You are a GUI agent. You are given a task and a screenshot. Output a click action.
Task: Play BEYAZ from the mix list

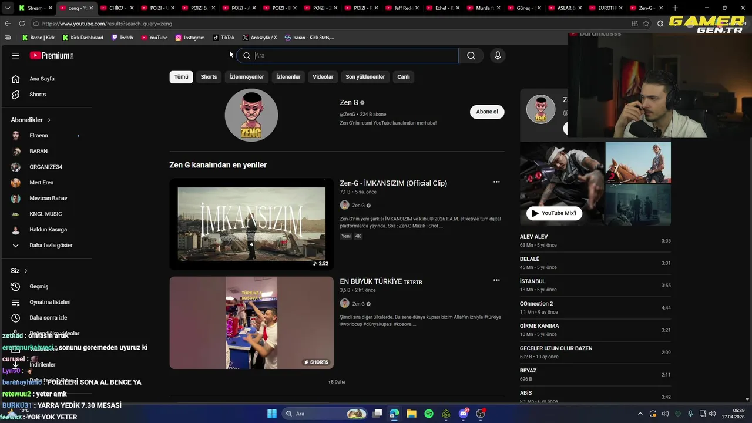point(595,375)
